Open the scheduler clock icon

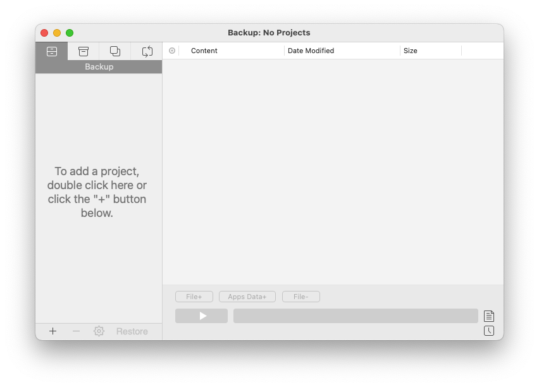tap(489, 331)
